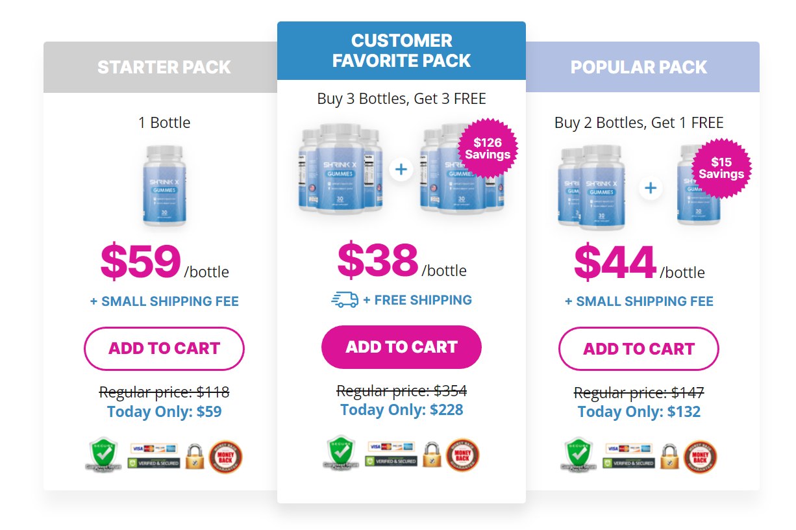Click the Money Back seal under Favorite Pack
This screenshot has height=530, width=796.
[462, 455]
